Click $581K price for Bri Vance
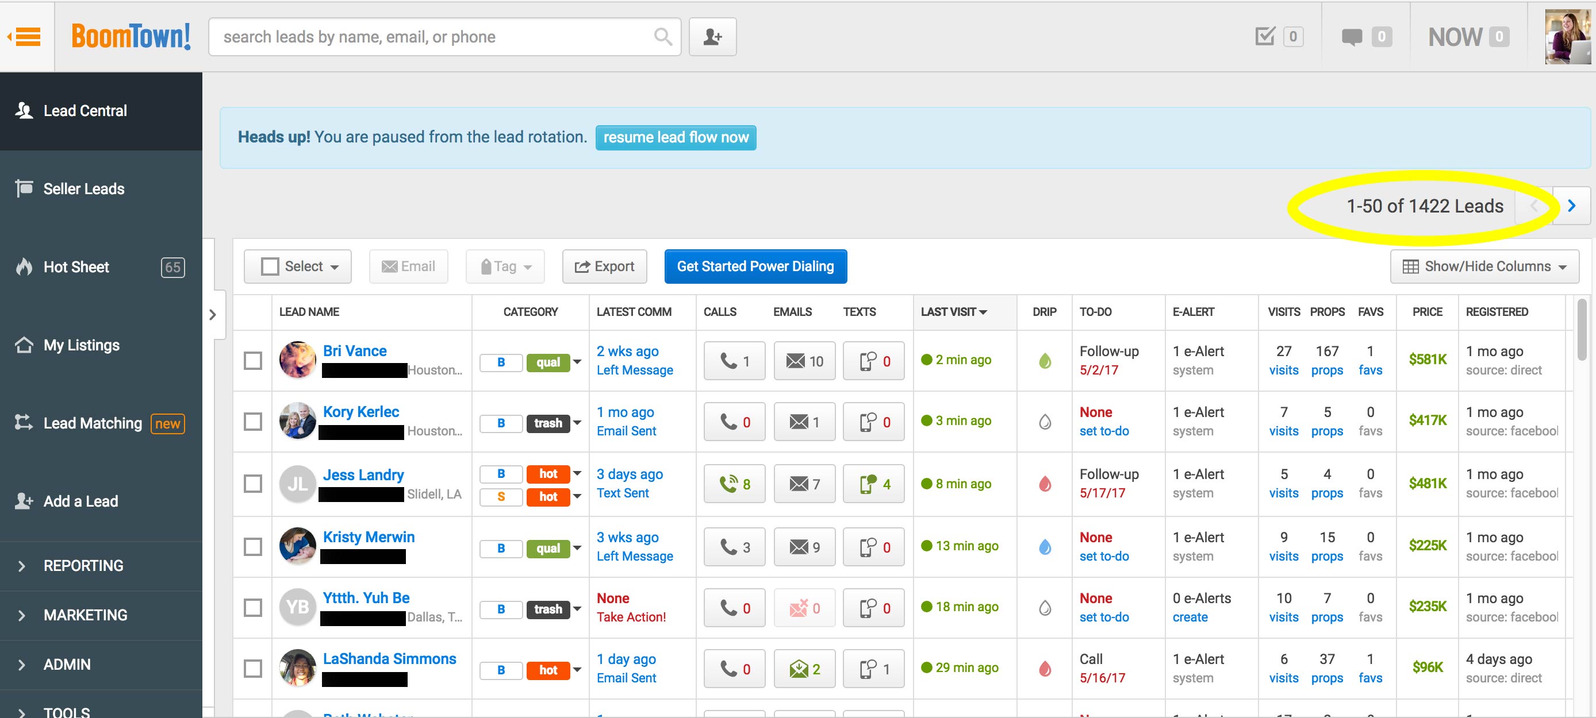Screen dimensions: 1596x718 (x=1428, y=360)
